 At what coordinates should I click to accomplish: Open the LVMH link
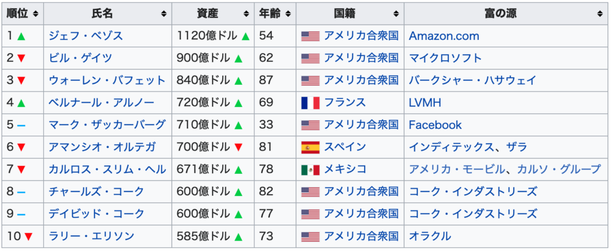(x=424, y=103)
